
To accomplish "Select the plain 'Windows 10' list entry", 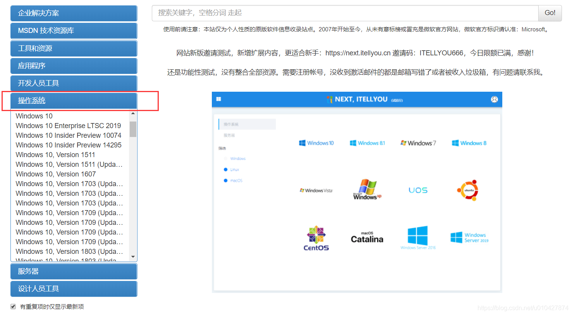I will (x=34, y=116).
